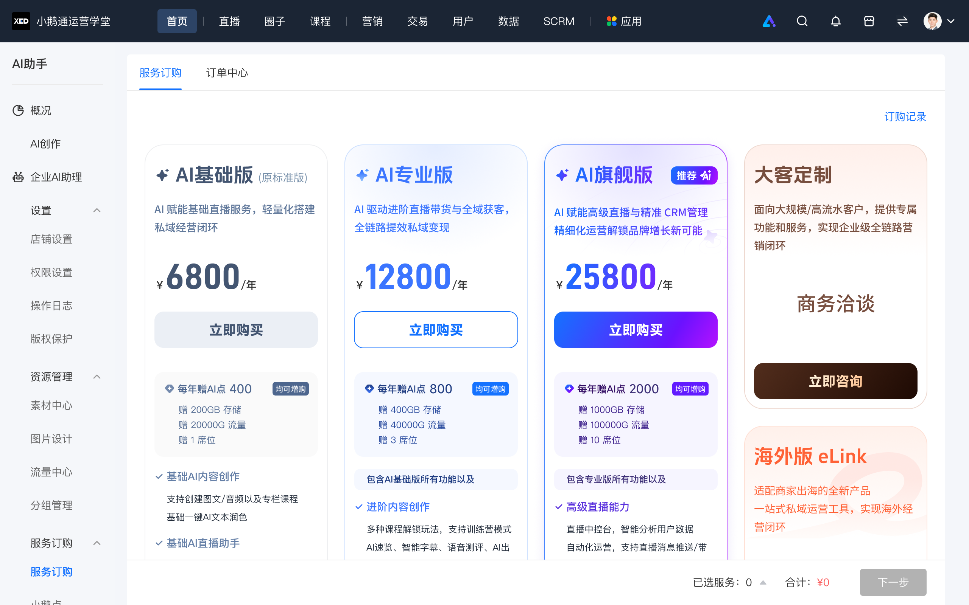Click the sparkle icon beside AI基础版
This screenshot has width=969, height=605.
tap(162, 175)
